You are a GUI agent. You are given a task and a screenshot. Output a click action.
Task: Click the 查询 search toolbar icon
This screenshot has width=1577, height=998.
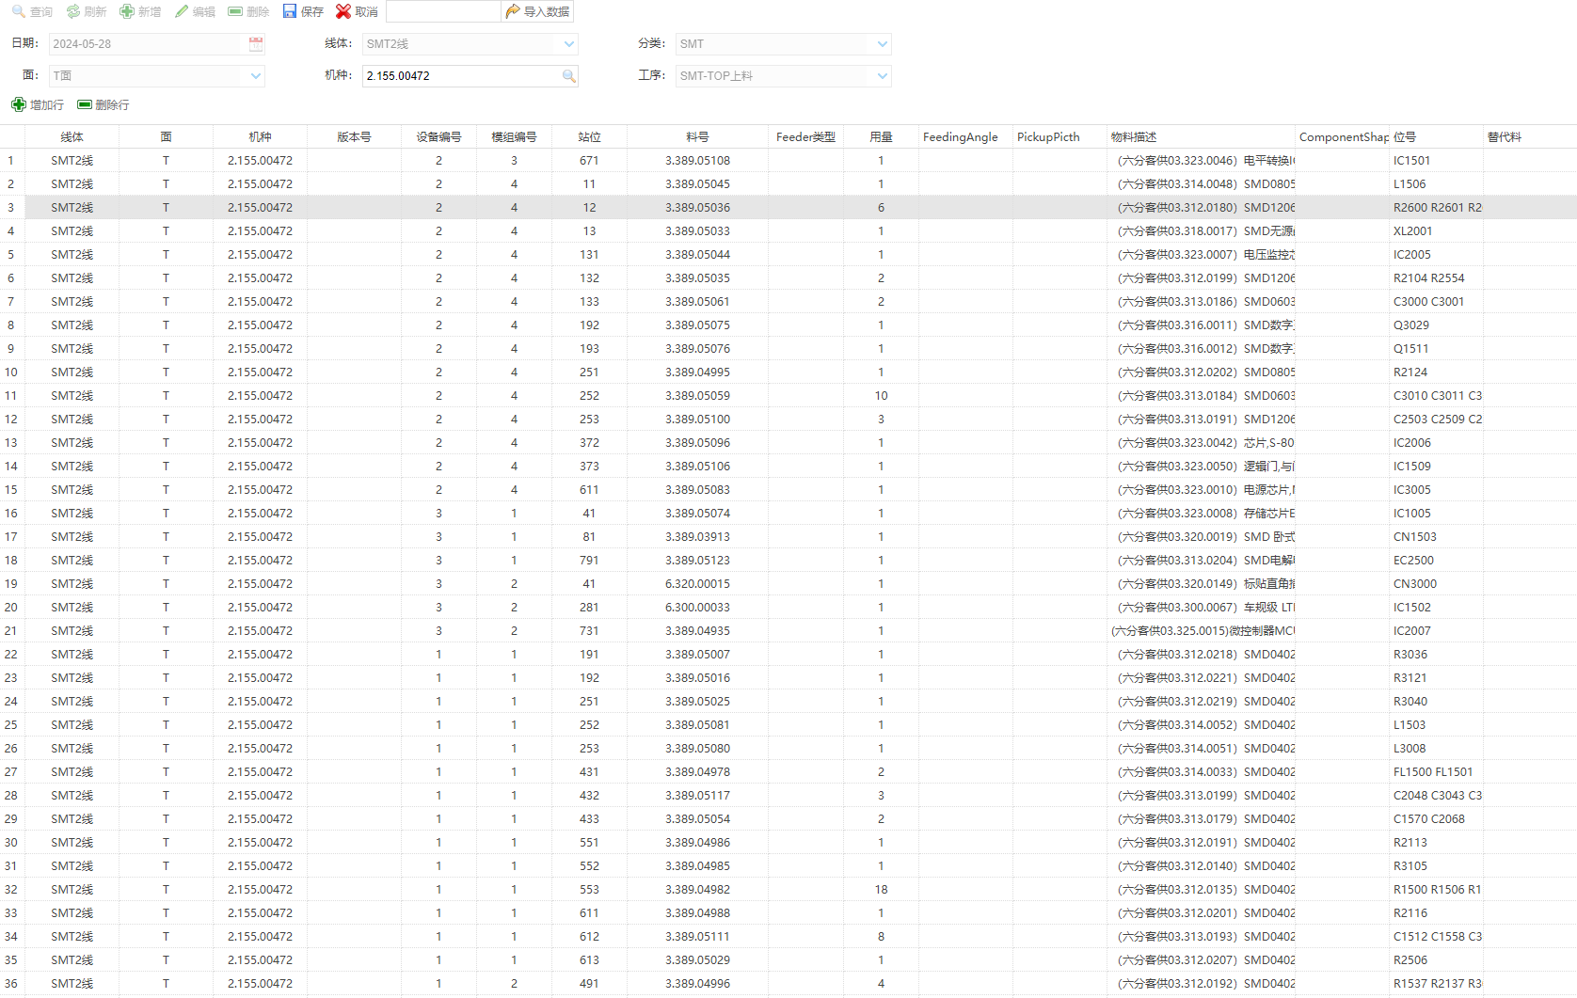point(19,11)
